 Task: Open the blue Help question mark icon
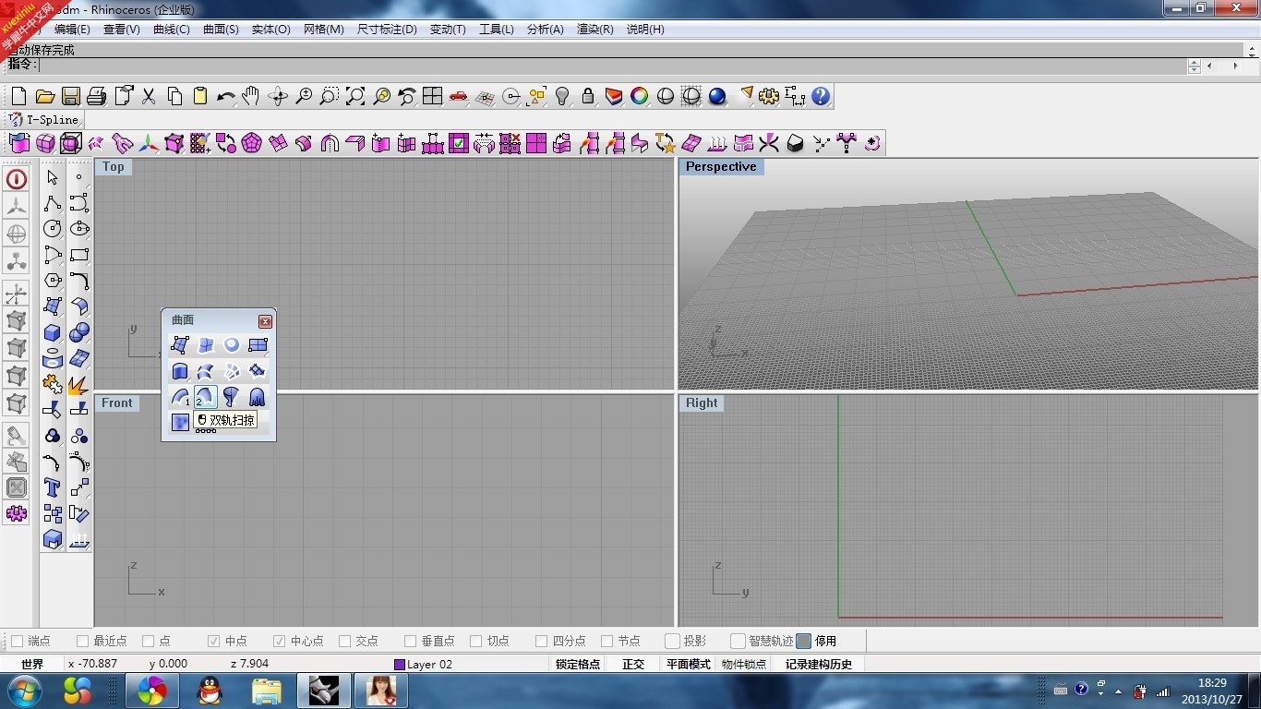(821, 96)
